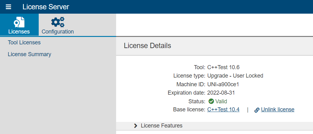
Task: Follow the C++Test 10.4 base license link
Action: pos(223,109)
